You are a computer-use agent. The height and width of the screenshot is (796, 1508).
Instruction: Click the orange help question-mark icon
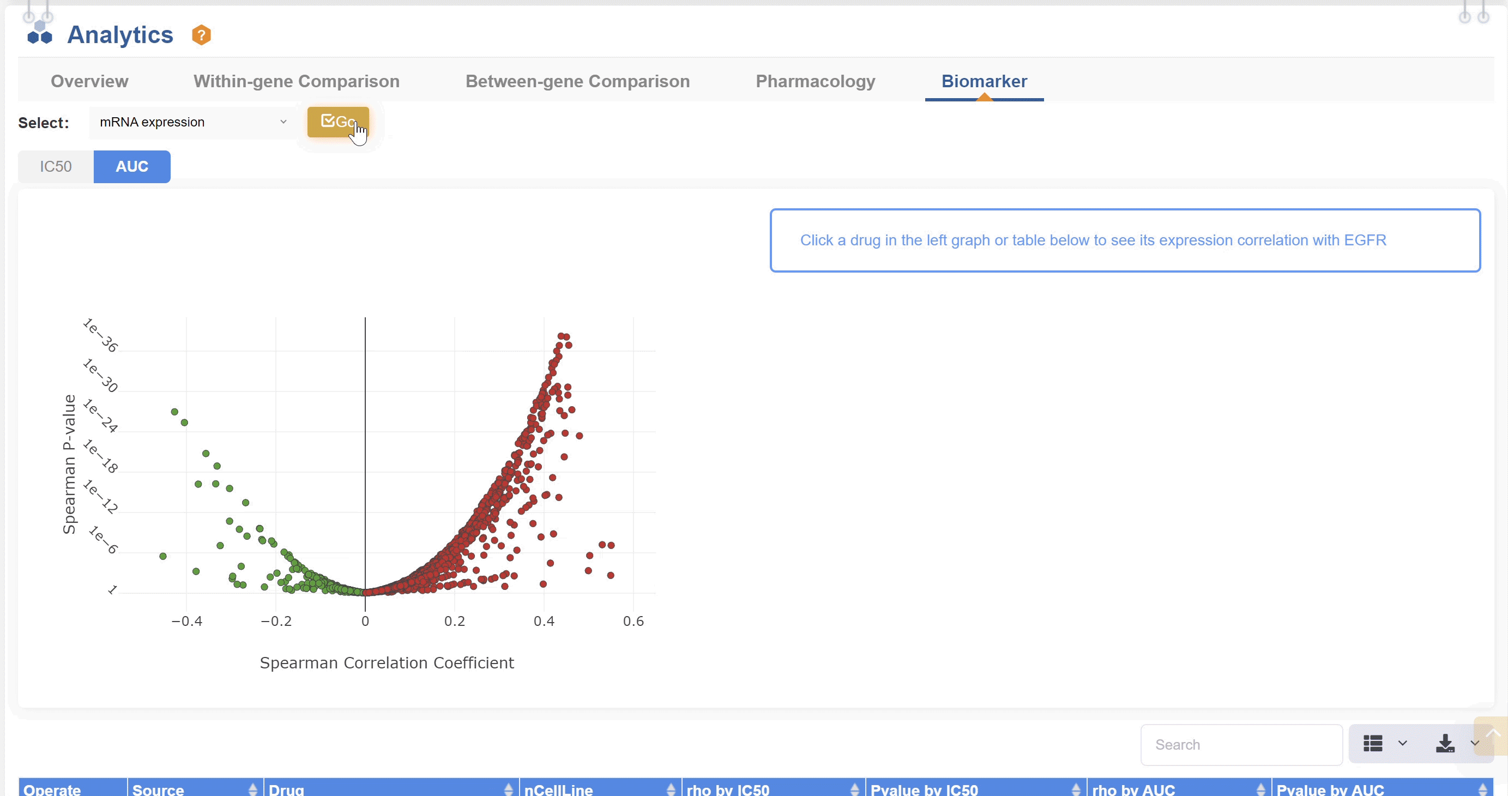(201, 35)
